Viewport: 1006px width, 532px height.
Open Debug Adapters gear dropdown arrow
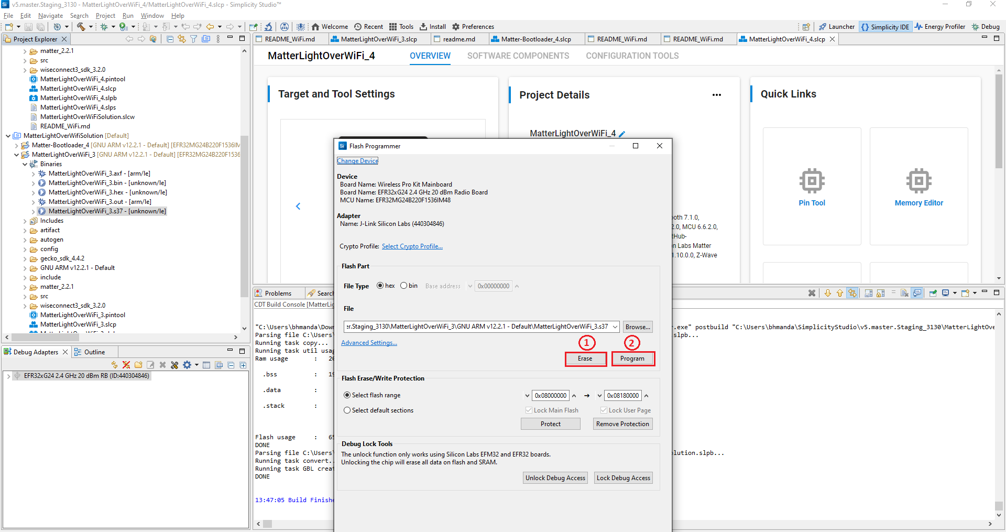pyautogui.click(x=196, y=365)
